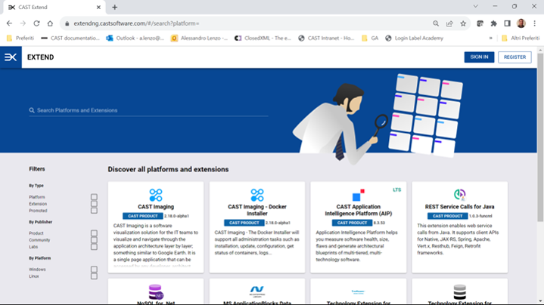Open REST Service Calls for Java title
This screenshot has height=305, width=544.
(x=460, y=207)
